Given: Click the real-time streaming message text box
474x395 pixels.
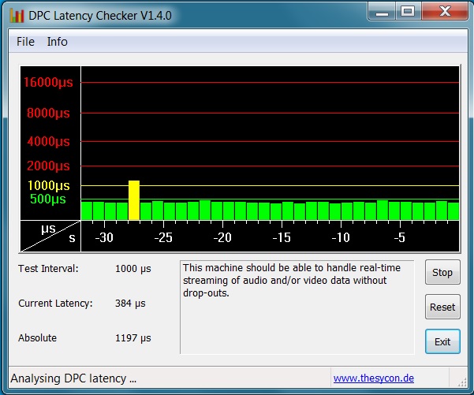Looking at the screenshot, I should (297, 307).
